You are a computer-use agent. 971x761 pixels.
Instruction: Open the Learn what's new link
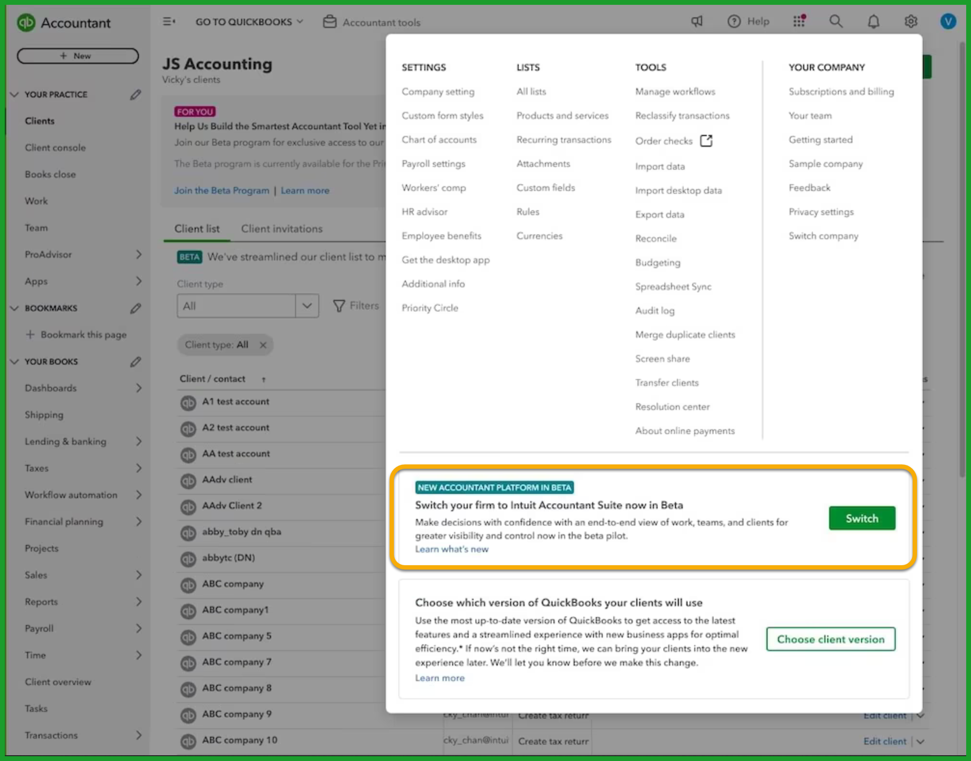[x=451, y=549]
